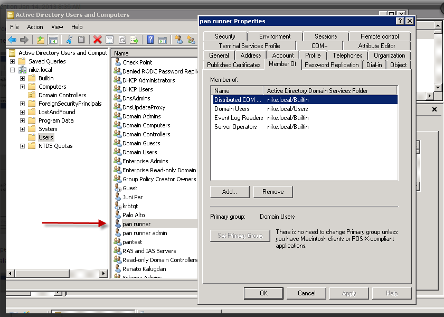Viewport: 444px width, 317px height.
Task: Refresh the view using the toolbar icon
Action: coord(122,40)
